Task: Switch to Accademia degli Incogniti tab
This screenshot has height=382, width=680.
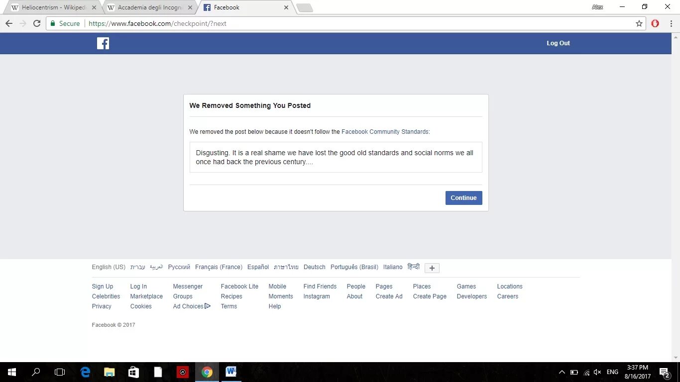Action: click(149, 7)
